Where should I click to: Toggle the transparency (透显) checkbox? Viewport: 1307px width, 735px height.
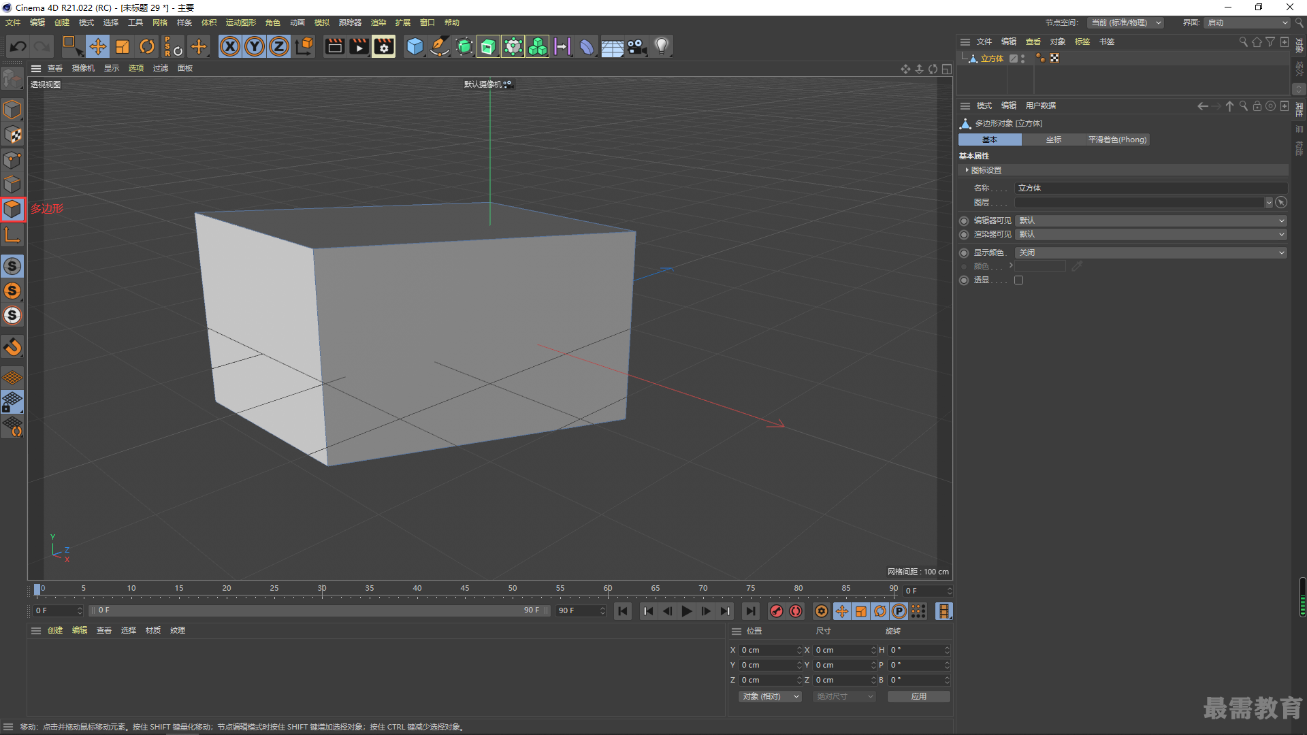(x=1018, y=280)
